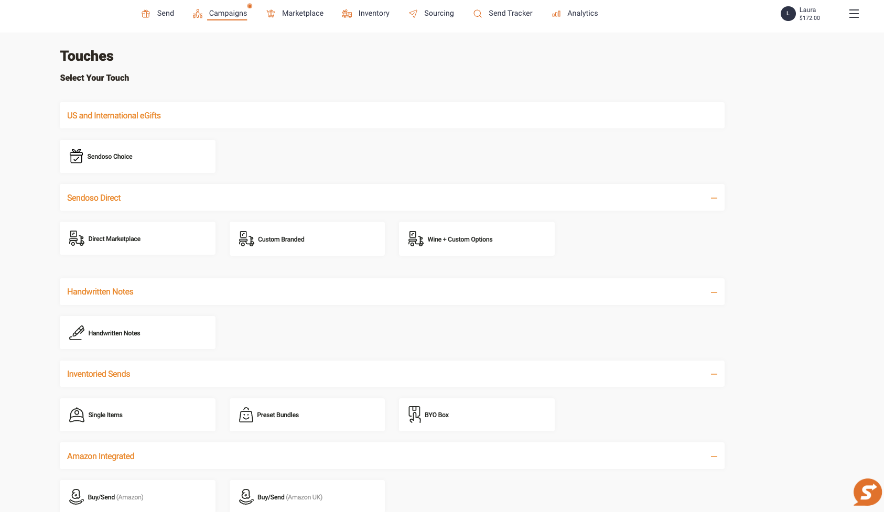The width and height of the screenshot is (884, 512).
Task: Click the Campaigns icon in top bar
Action: tap(198, 14)
